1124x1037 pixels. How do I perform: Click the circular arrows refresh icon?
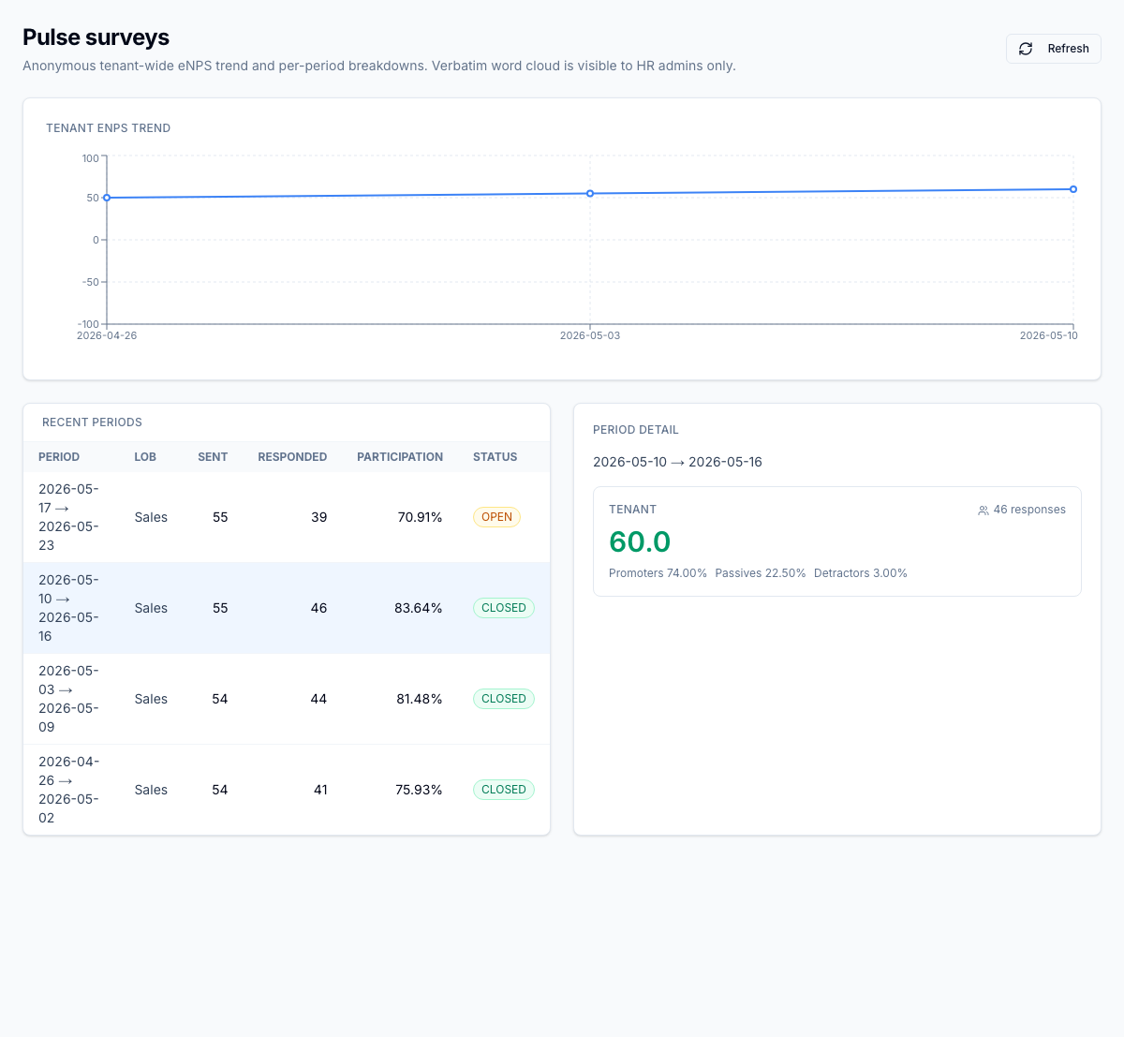[1026, 49]
